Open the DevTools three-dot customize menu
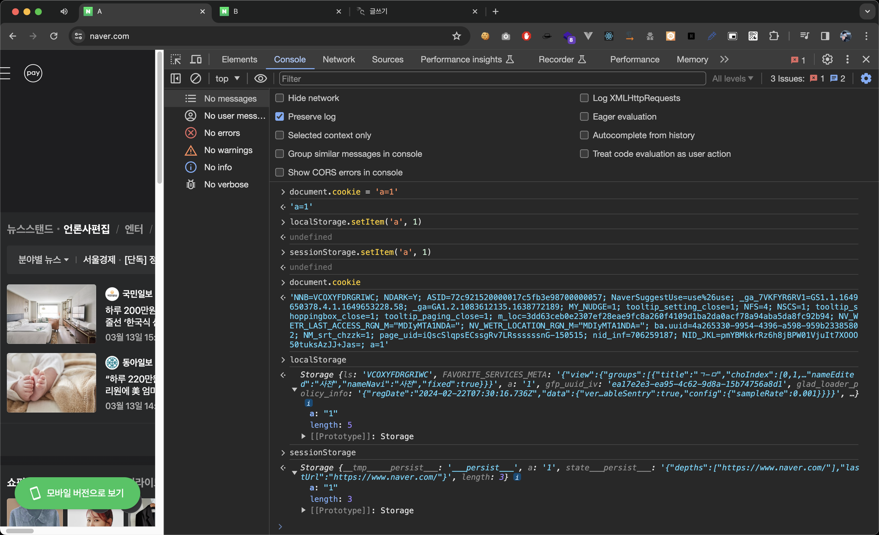879x535 pixels. tap(847, 59)
